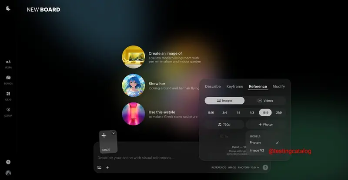The image size is (348, 180).
Task: Open the Vespa section in the sidebar
Action: (x=8, y=63)
